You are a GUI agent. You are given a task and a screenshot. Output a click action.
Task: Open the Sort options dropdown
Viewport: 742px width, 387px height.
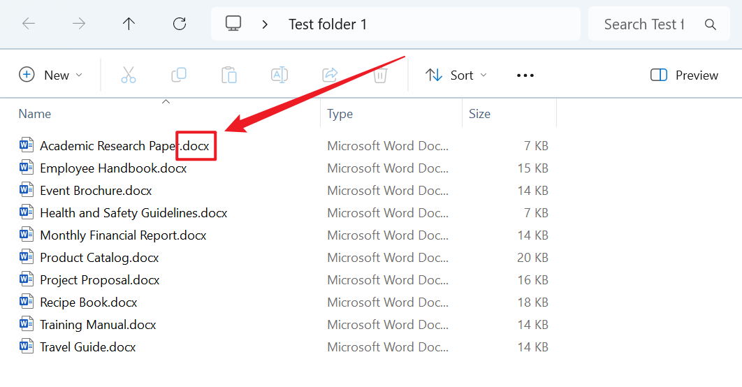coord(456,75)
